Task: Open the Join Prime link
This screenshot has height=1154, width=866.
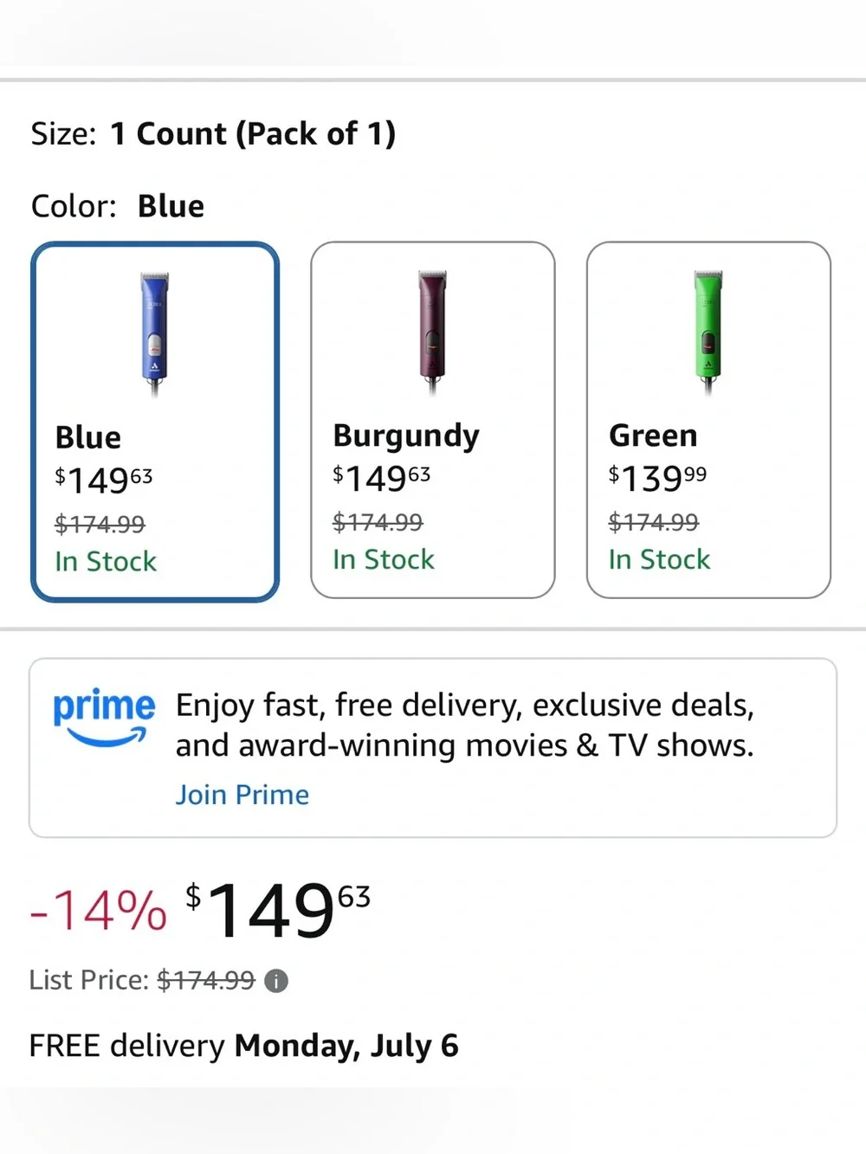Action: 242,795
